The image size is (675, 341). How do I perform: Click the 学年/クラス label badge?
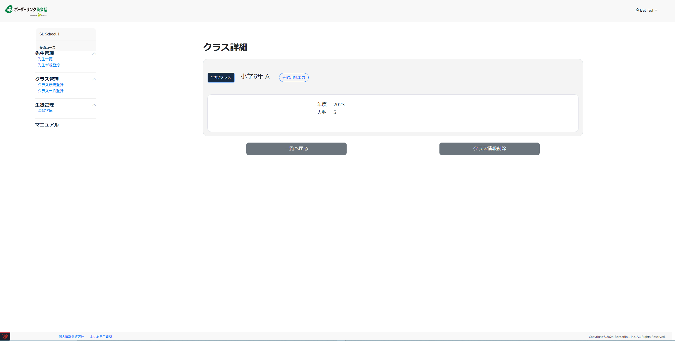coord(221,77)
